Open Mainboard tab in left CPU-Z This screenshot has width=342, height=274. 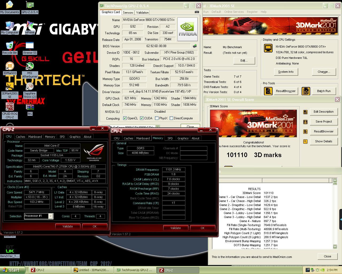pyautogui.click(x=35, y=137)
